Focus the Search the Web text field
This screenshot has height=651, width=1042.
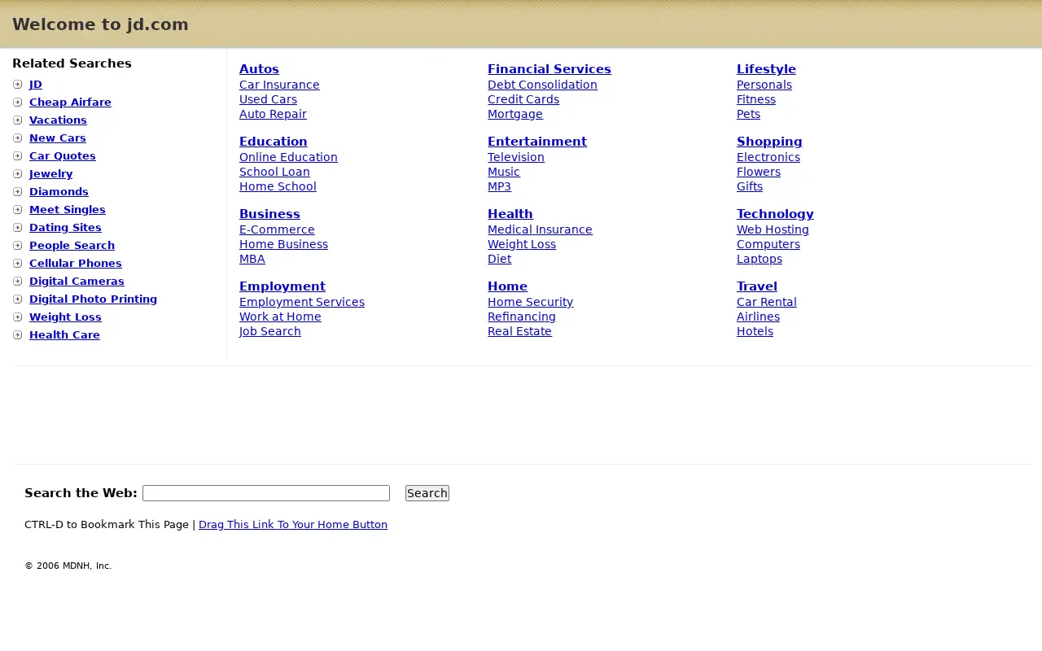(x=266, y=493)
